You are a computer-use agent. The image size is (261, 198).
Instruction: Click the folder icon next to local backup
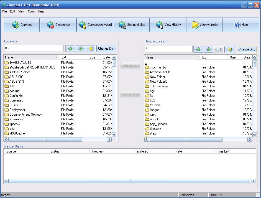click(x=7, y=91)
